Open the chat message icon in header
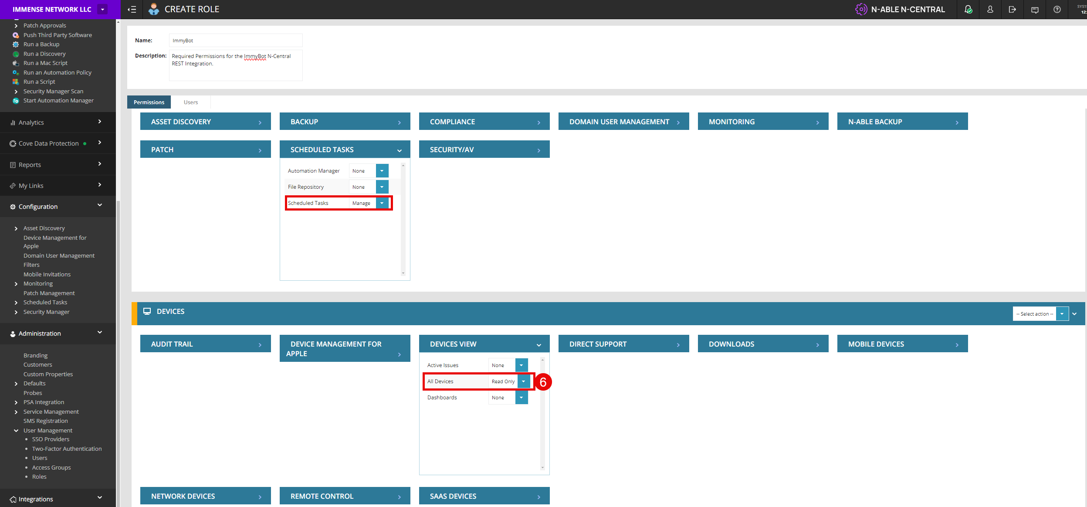Screen dimensions: 1087x507 point(1035,9)
